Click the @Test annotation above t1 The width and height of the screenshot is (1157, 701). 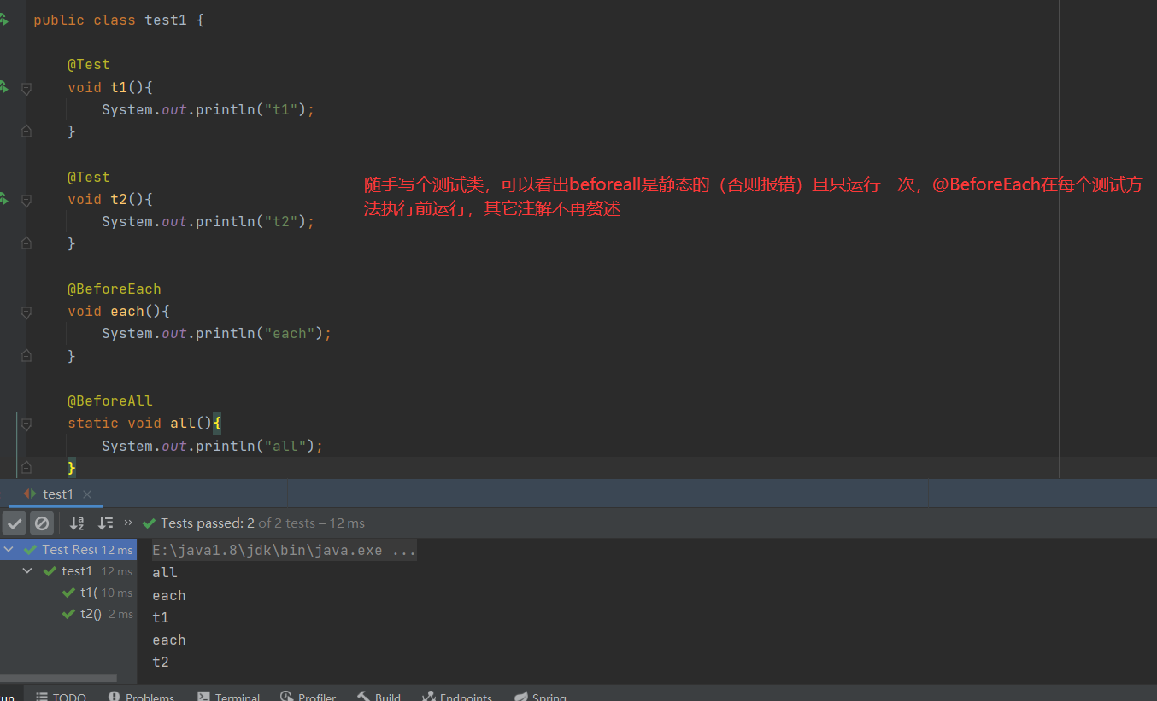tap(89, 64)
